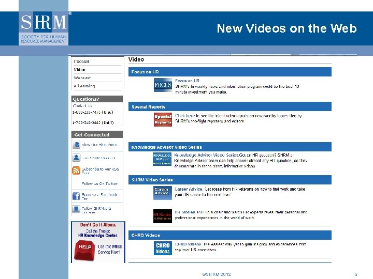The width and height of the screenshot is (373, 279).
Task: Open the Join SHRM Connect link
Action: click(x=99, y=158)
